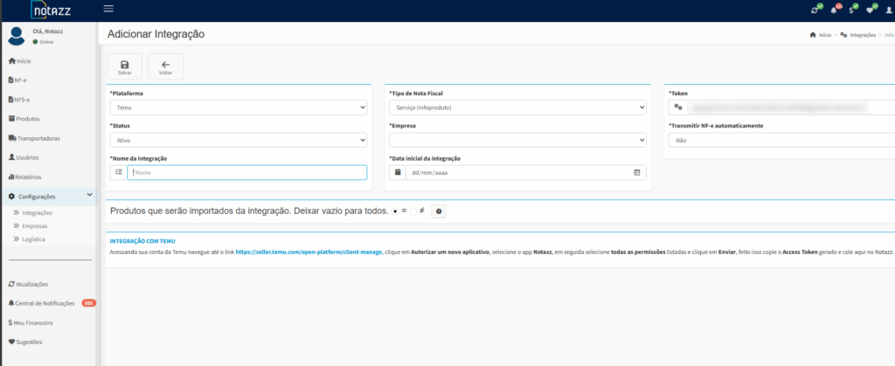Open the Plataforma dropdown showing Temu
The height and width of the screenshot is (366, 895).
tap(238, 107)
